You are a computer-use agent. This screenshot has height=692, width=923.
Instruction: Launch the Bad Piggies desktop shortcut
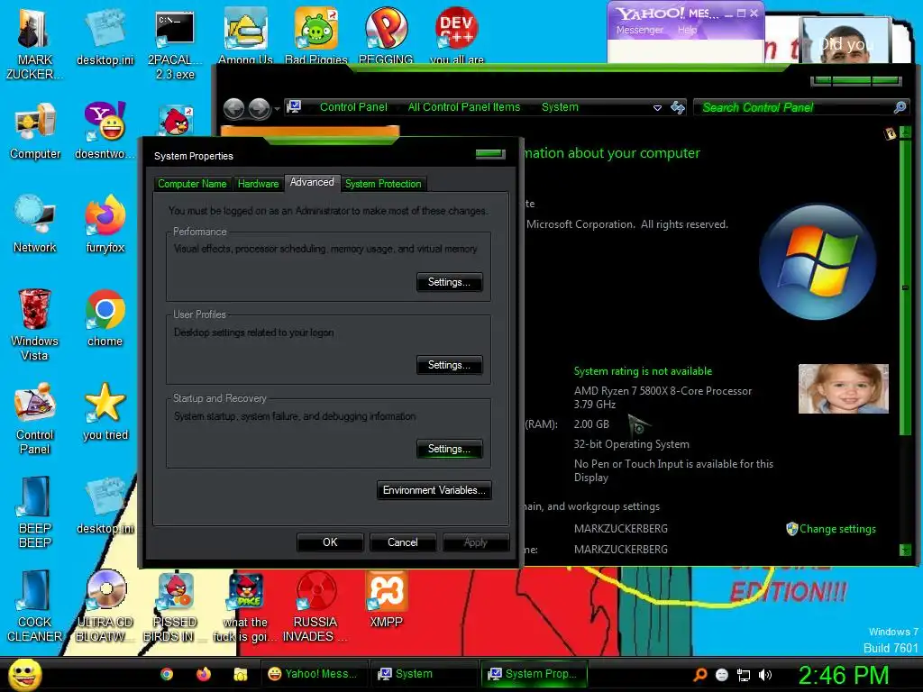316,35
